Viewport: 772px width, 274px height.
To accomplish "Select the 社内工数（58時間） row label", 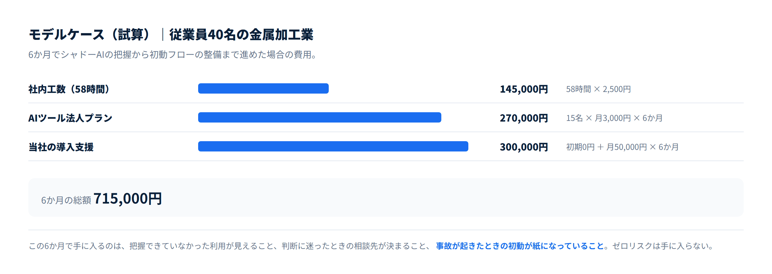I will click(69, 89).
